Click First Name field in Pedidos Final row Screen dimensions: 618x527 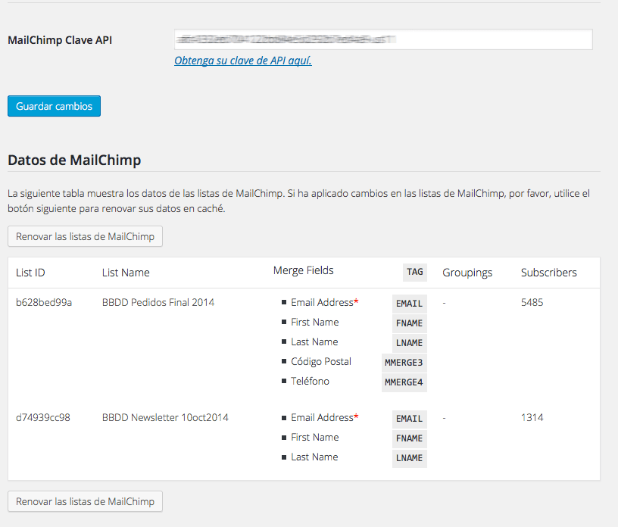(x=314, y=322)
